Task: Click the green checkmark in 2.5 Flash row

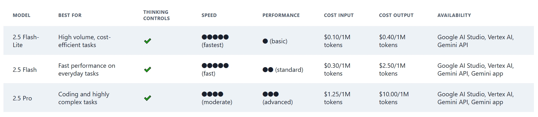Action: pyautogui.click(x=148, y=69)
